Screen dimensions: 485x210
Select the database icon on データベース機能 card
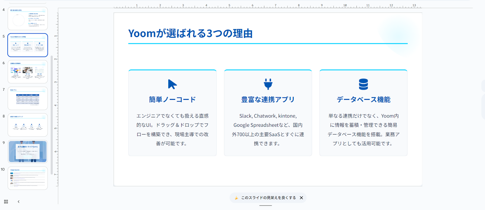363,84
